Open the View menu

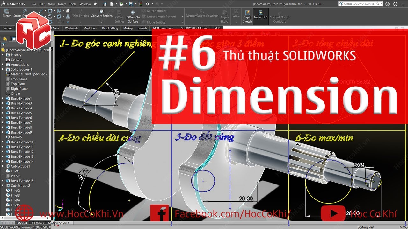pyautogui.click(x=51, y=4)
